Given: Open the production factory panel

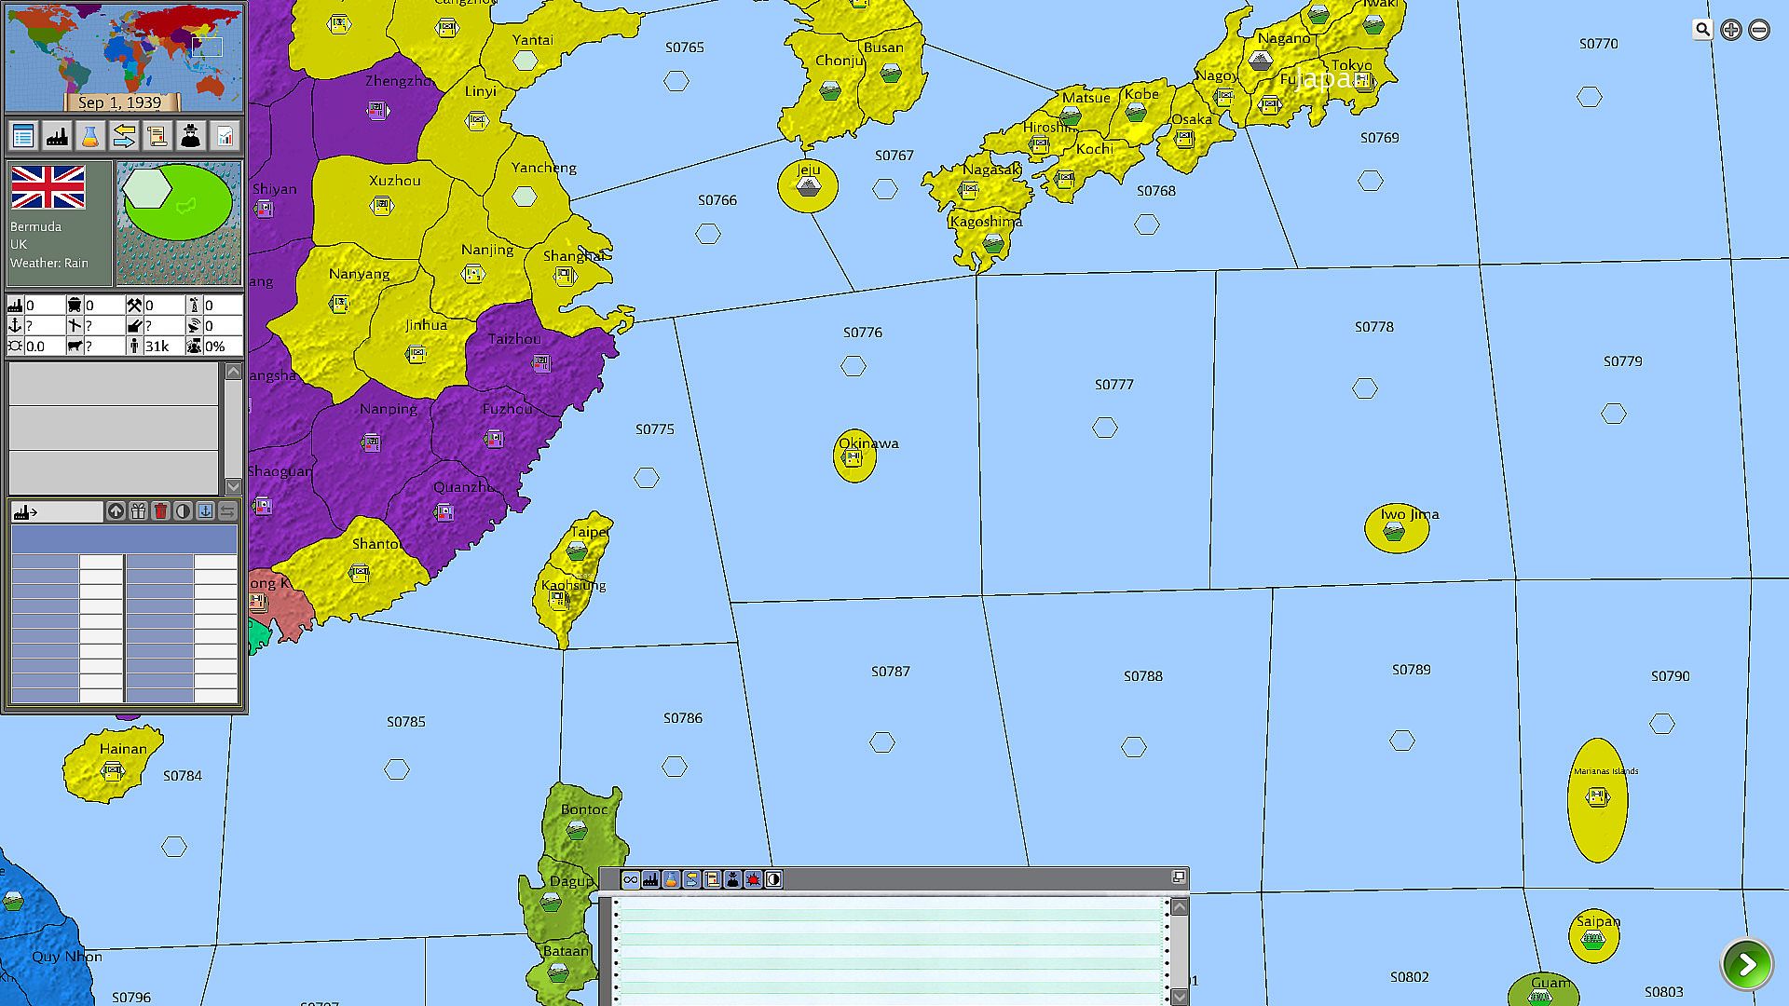Looking at the screenshot, I should coord(57,137).
